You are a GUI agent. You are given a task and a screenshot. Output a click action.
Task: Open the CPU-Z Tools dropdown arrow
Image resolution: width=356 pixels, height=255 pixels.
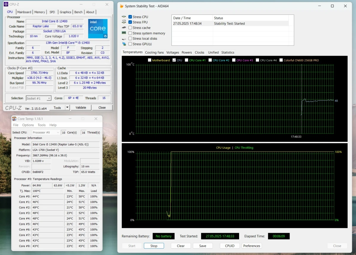click(67, 108)
